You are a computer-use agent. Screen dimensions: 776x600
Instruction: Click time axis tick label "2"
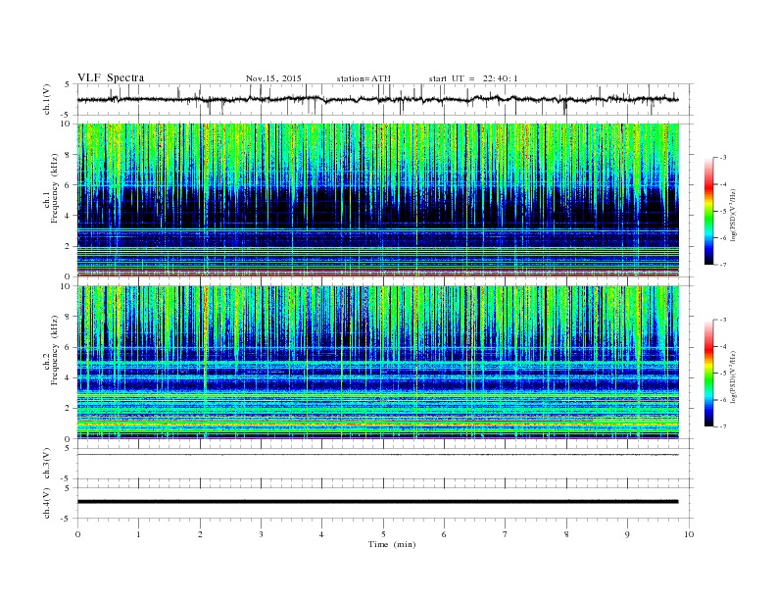click(200, 534)
